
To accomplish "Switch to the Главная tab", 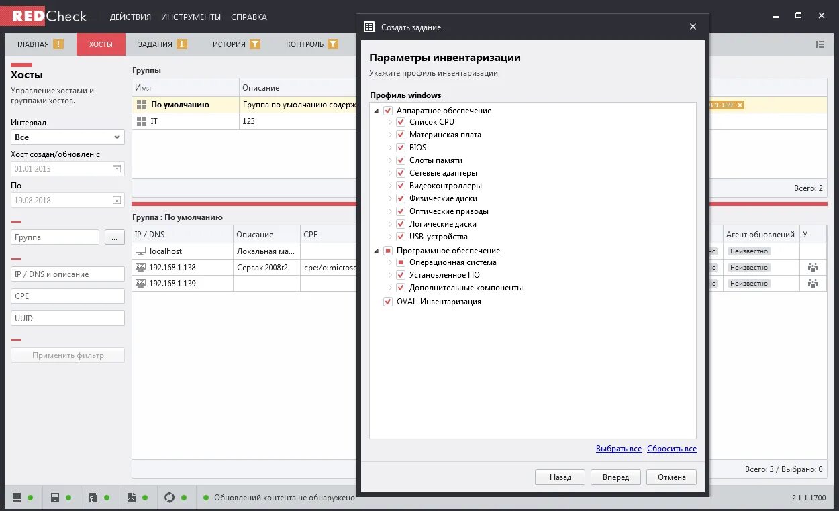I will [x=40, y=44].
